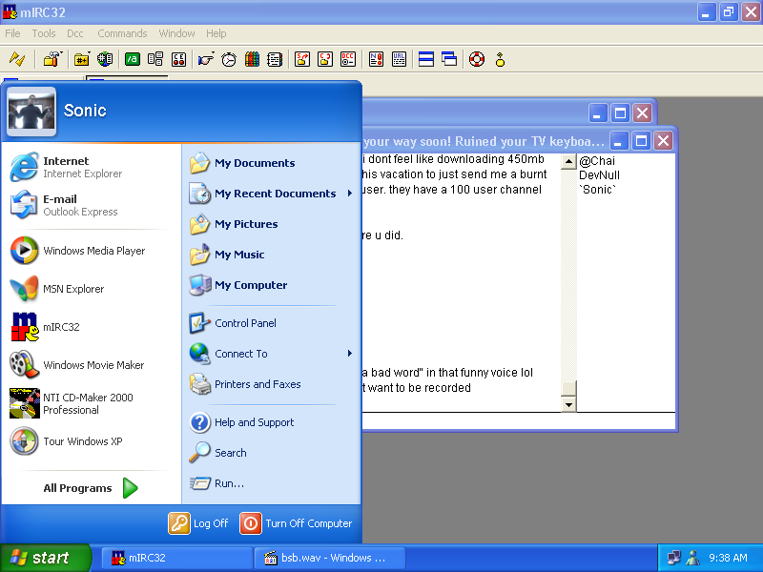The width and height of the screenshot is (763, 572).
Task: Launch mIRC32 from the Start menu
Action: click(60, 327)
